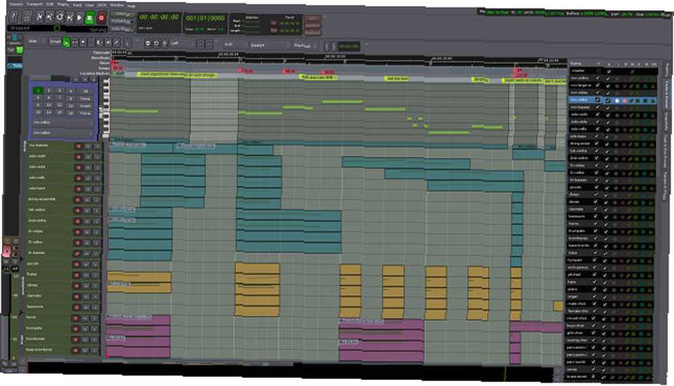The height and width of the screenshot is (386, 674).
Task: Arm record on the flutes track
Action: click(77, 275)
